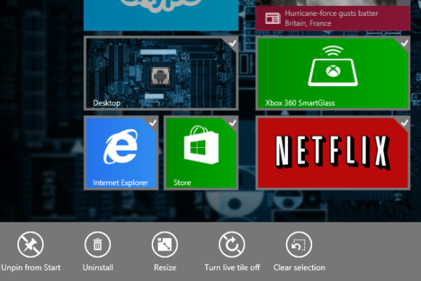This screenshot has height=281, width=421.
Task: Open the Hurricane-force gusts news tile
Action: [332, 18]
